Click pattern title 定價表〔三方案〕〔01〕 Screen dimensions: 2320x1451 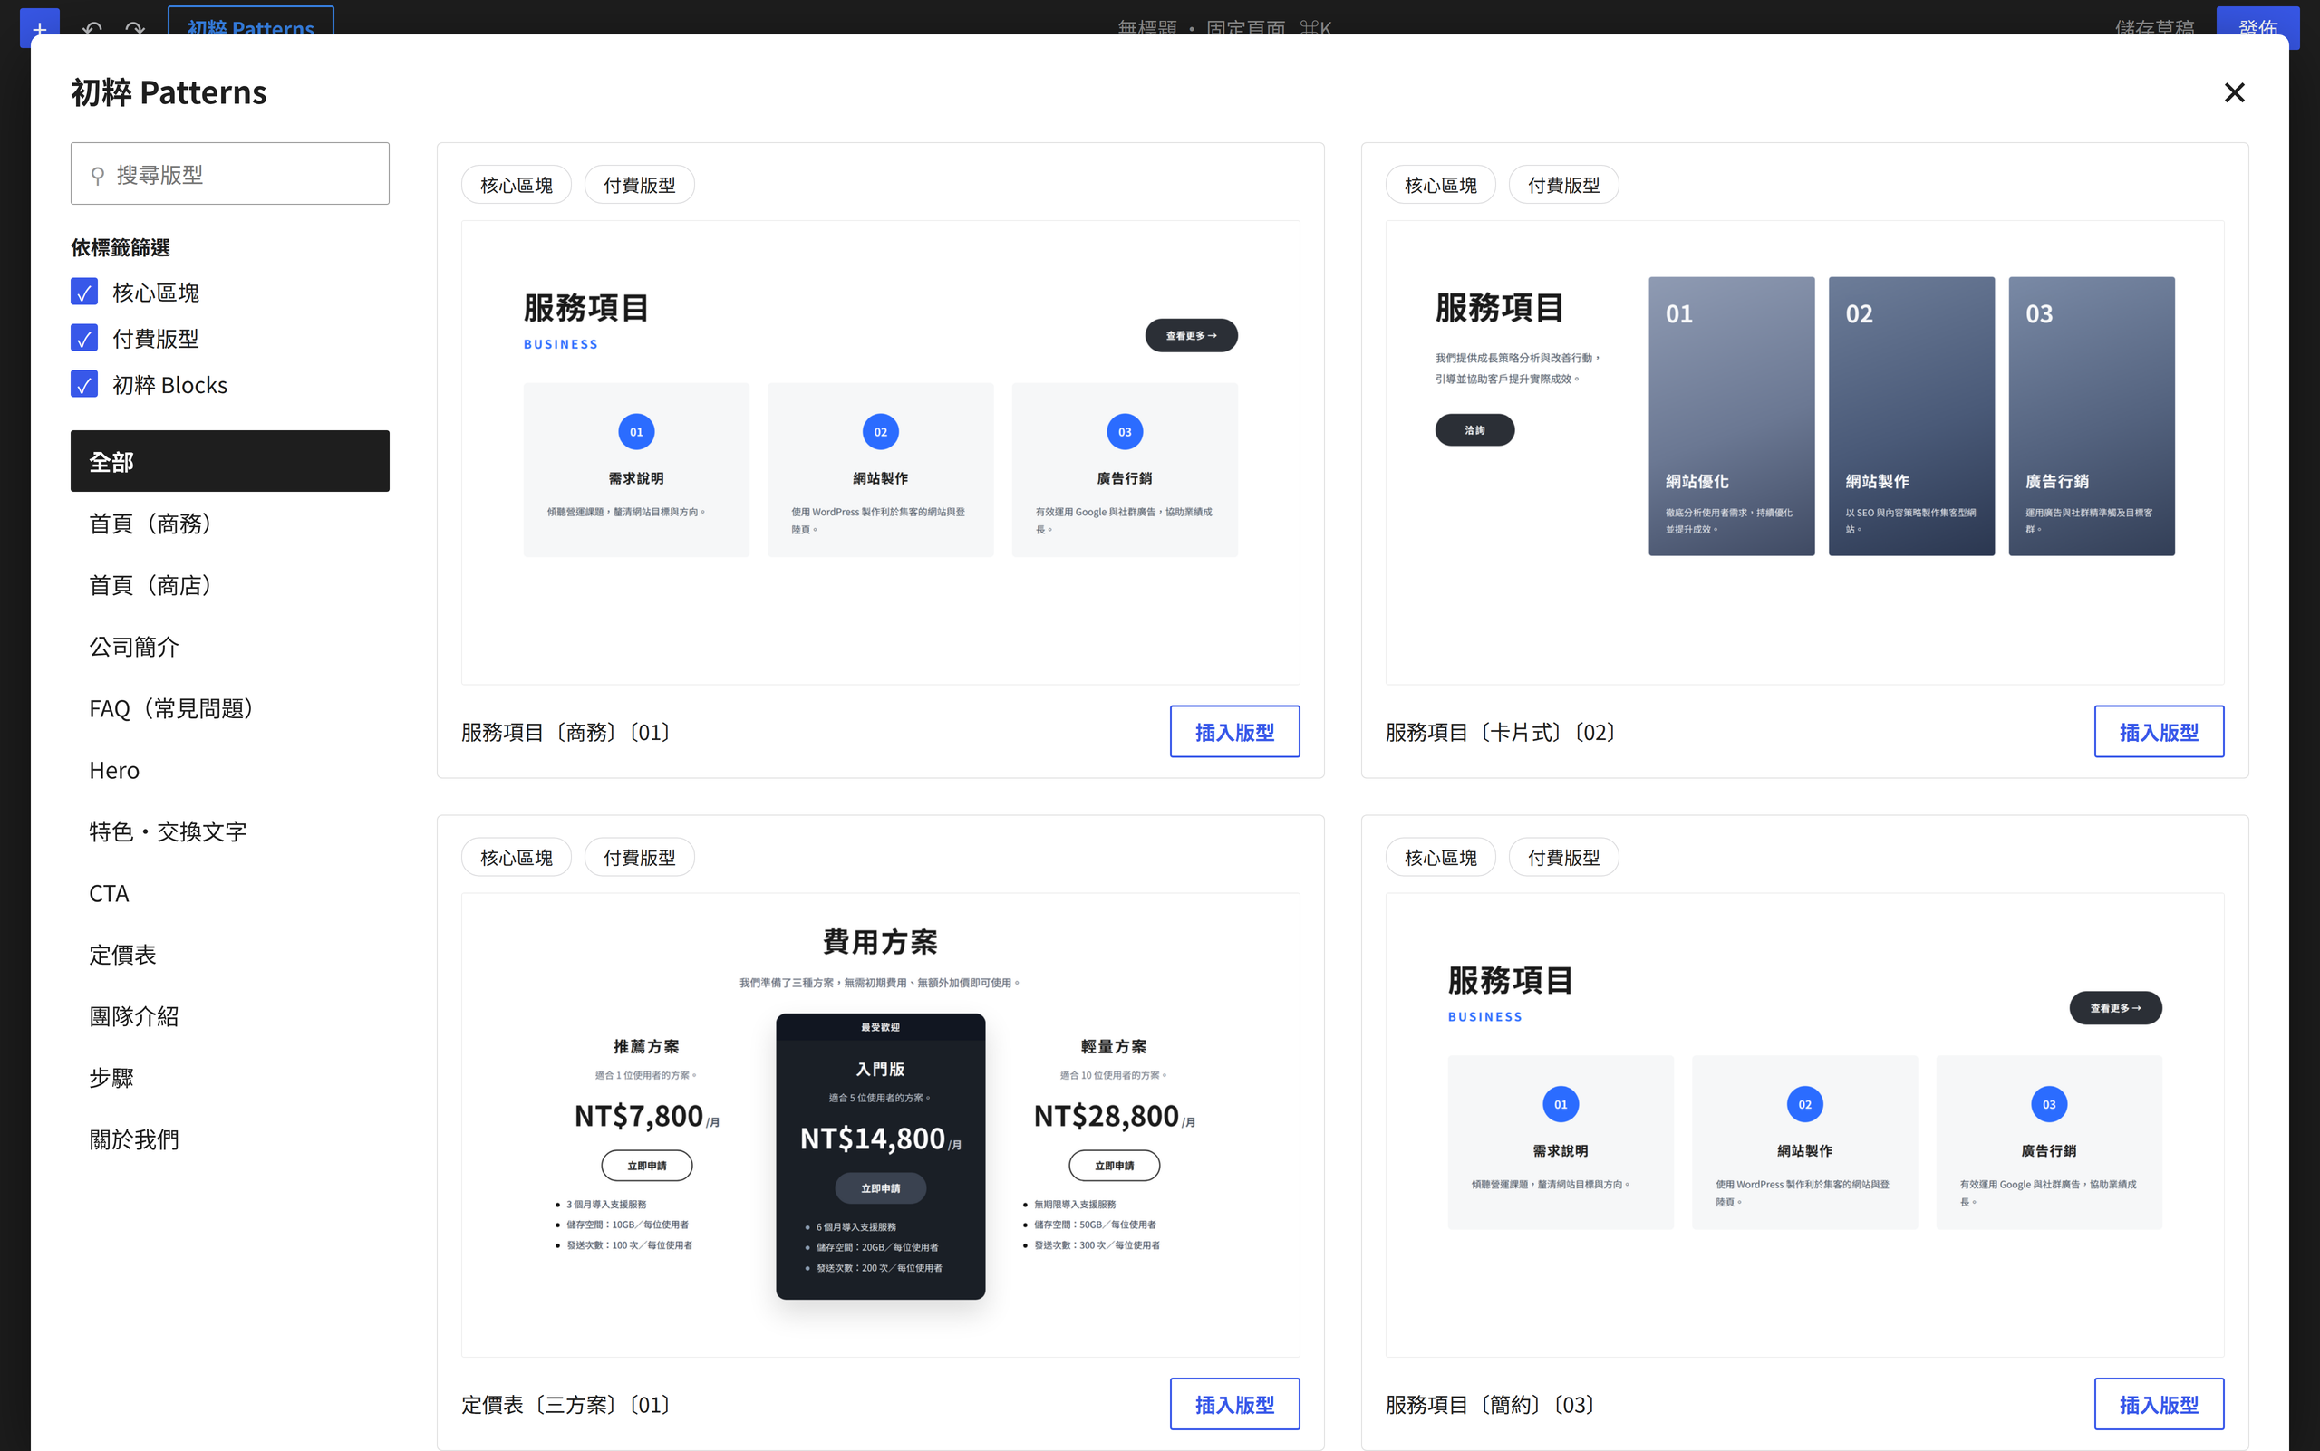(x=567, y=1405)
